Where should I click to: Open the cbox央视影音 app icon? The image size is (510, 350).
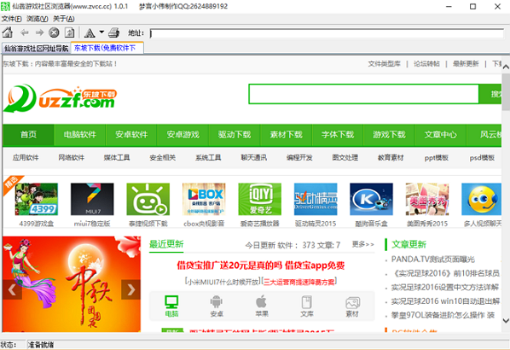pos(204,199)
